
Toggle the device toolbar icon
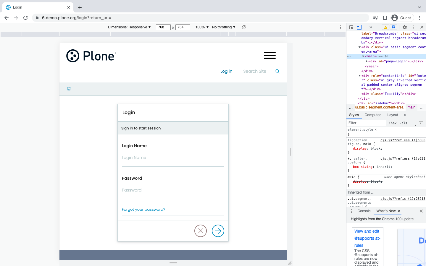click(x=359, y=27)
